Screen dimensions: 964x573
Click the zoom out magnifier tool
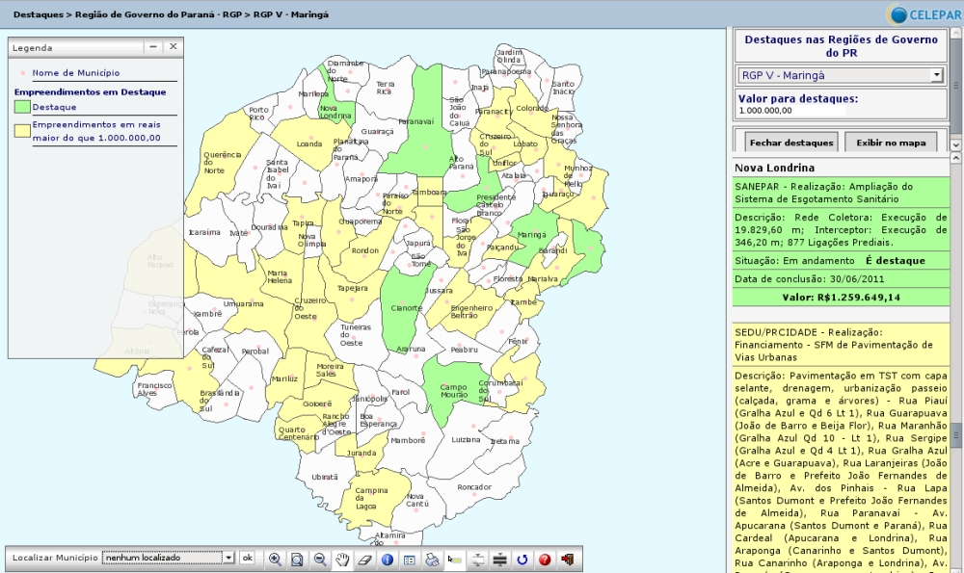(x=319, y=559)
